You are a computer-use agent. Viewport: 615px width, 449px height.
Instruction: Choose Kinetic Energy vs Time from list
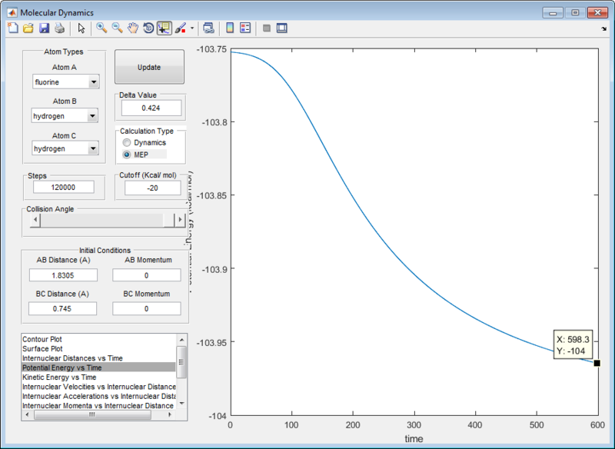click(x=59, y=377)
